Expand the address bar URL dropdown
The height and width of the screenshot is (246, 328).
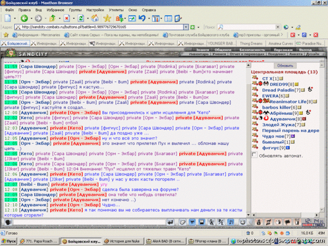click(x=186, y=27)
